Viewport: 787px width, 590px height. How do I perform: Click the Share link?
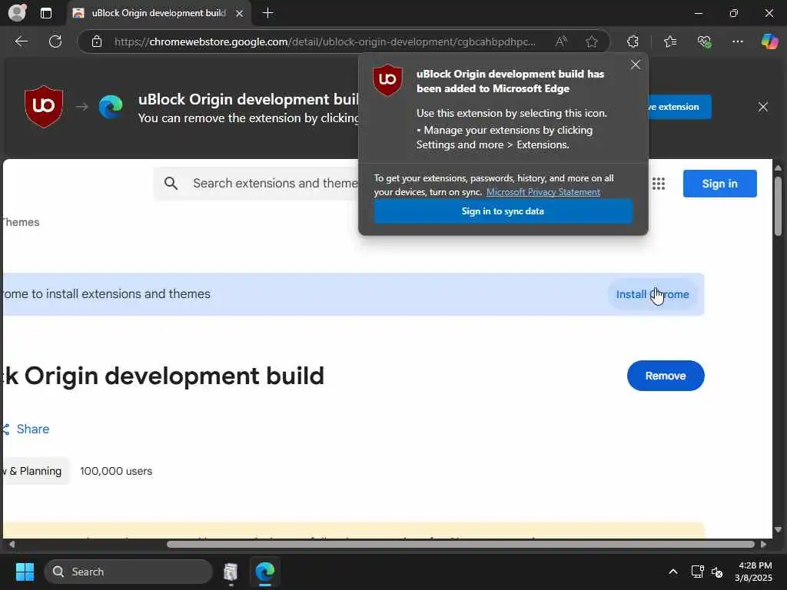[x=27, y=429]
